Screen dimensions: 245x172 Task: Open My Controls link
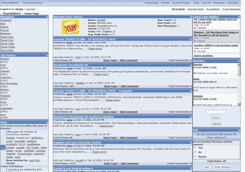[178, 9]
